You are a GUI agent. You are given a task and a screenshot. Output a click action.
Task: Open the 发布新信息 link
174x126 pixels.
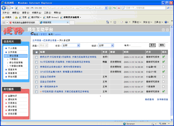click(162, 99)
